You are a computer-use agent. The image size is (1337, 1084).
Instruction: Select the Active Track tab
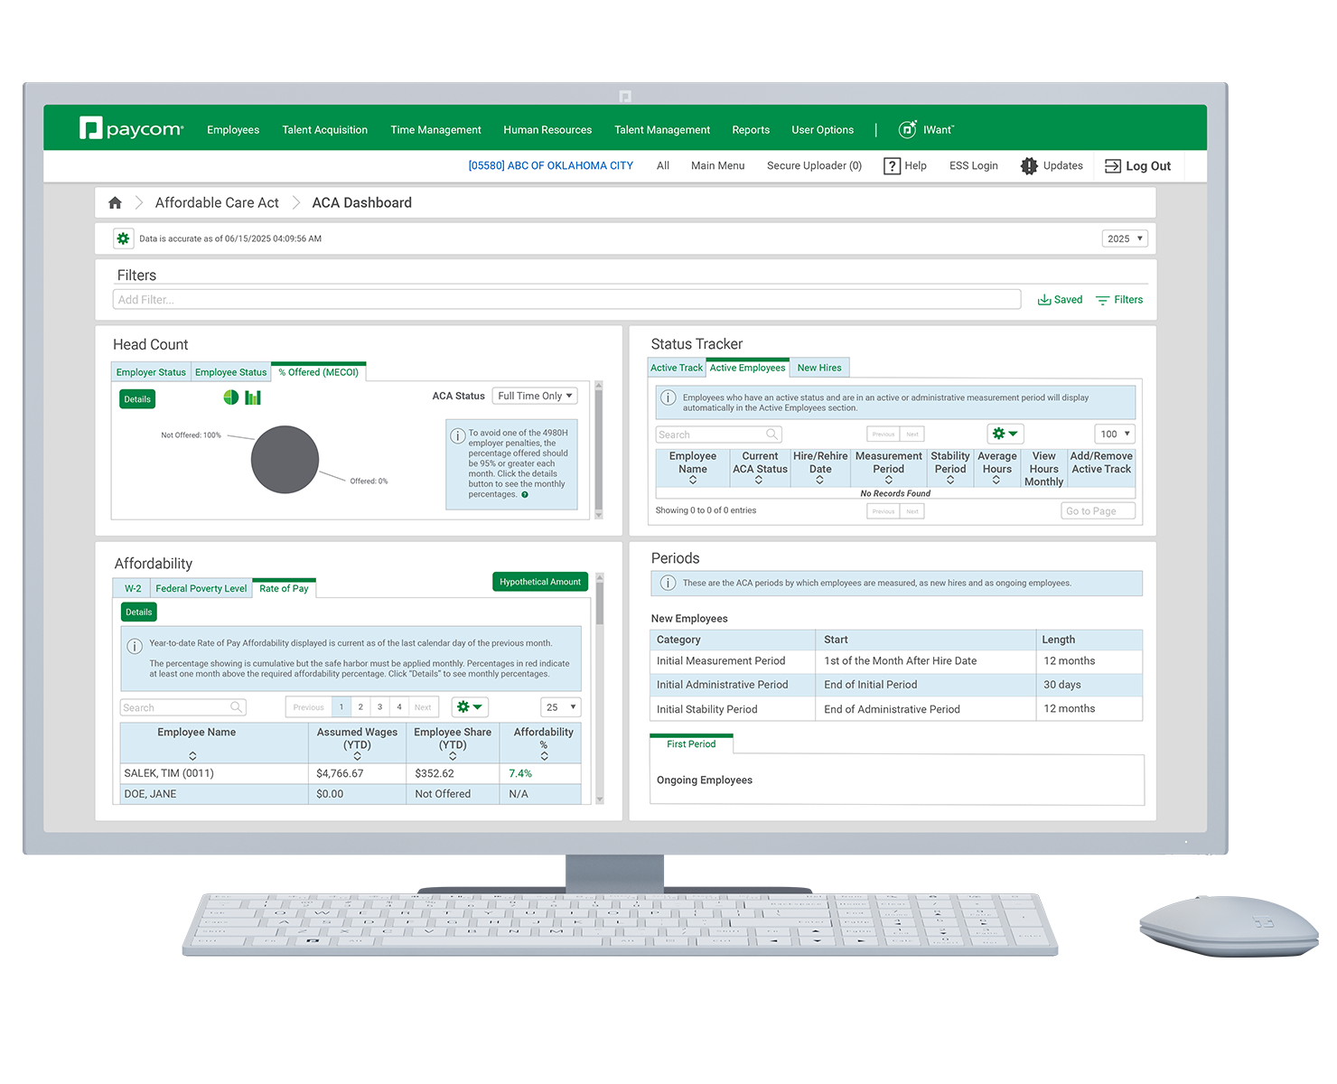[677, 368]
